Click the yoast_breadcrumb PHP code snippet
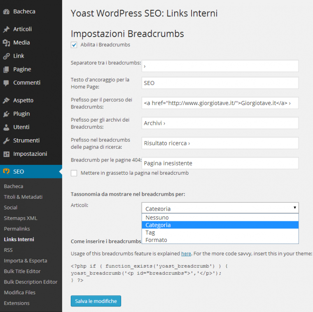The width and height of the screenshot is (313, 312). pos(149,273)
